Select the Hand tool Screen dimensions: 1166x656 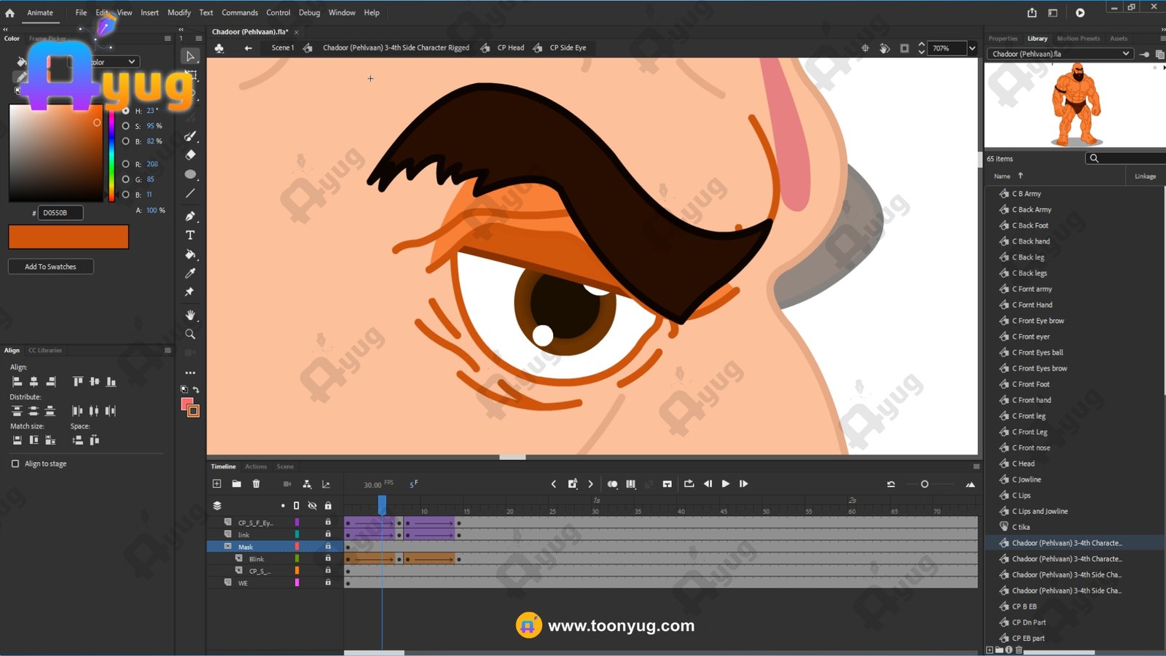tap(190, 315)
